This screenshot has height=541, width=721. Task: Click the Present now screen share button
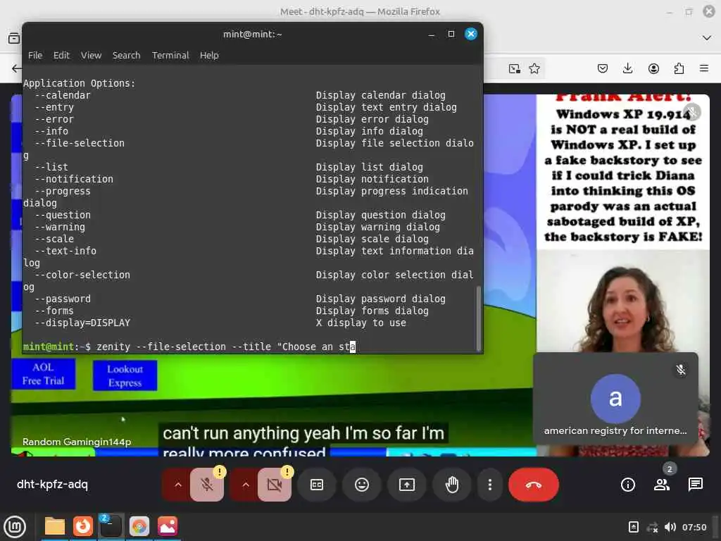pyautogui.click(x=407, y=485)
